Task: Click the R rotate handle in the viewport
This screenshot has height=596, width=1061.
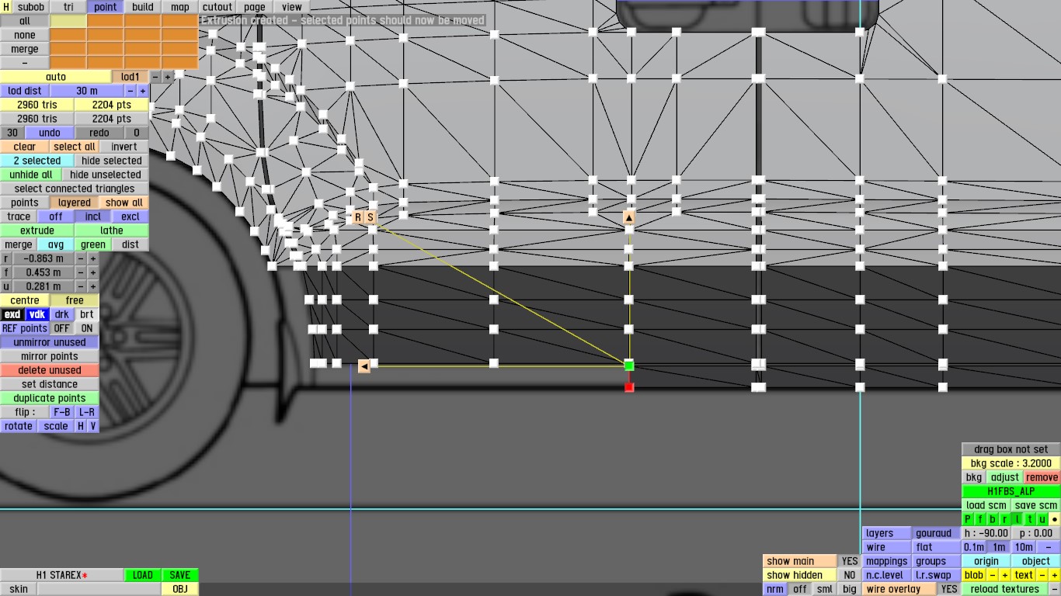Action: [x=358, y=217]
